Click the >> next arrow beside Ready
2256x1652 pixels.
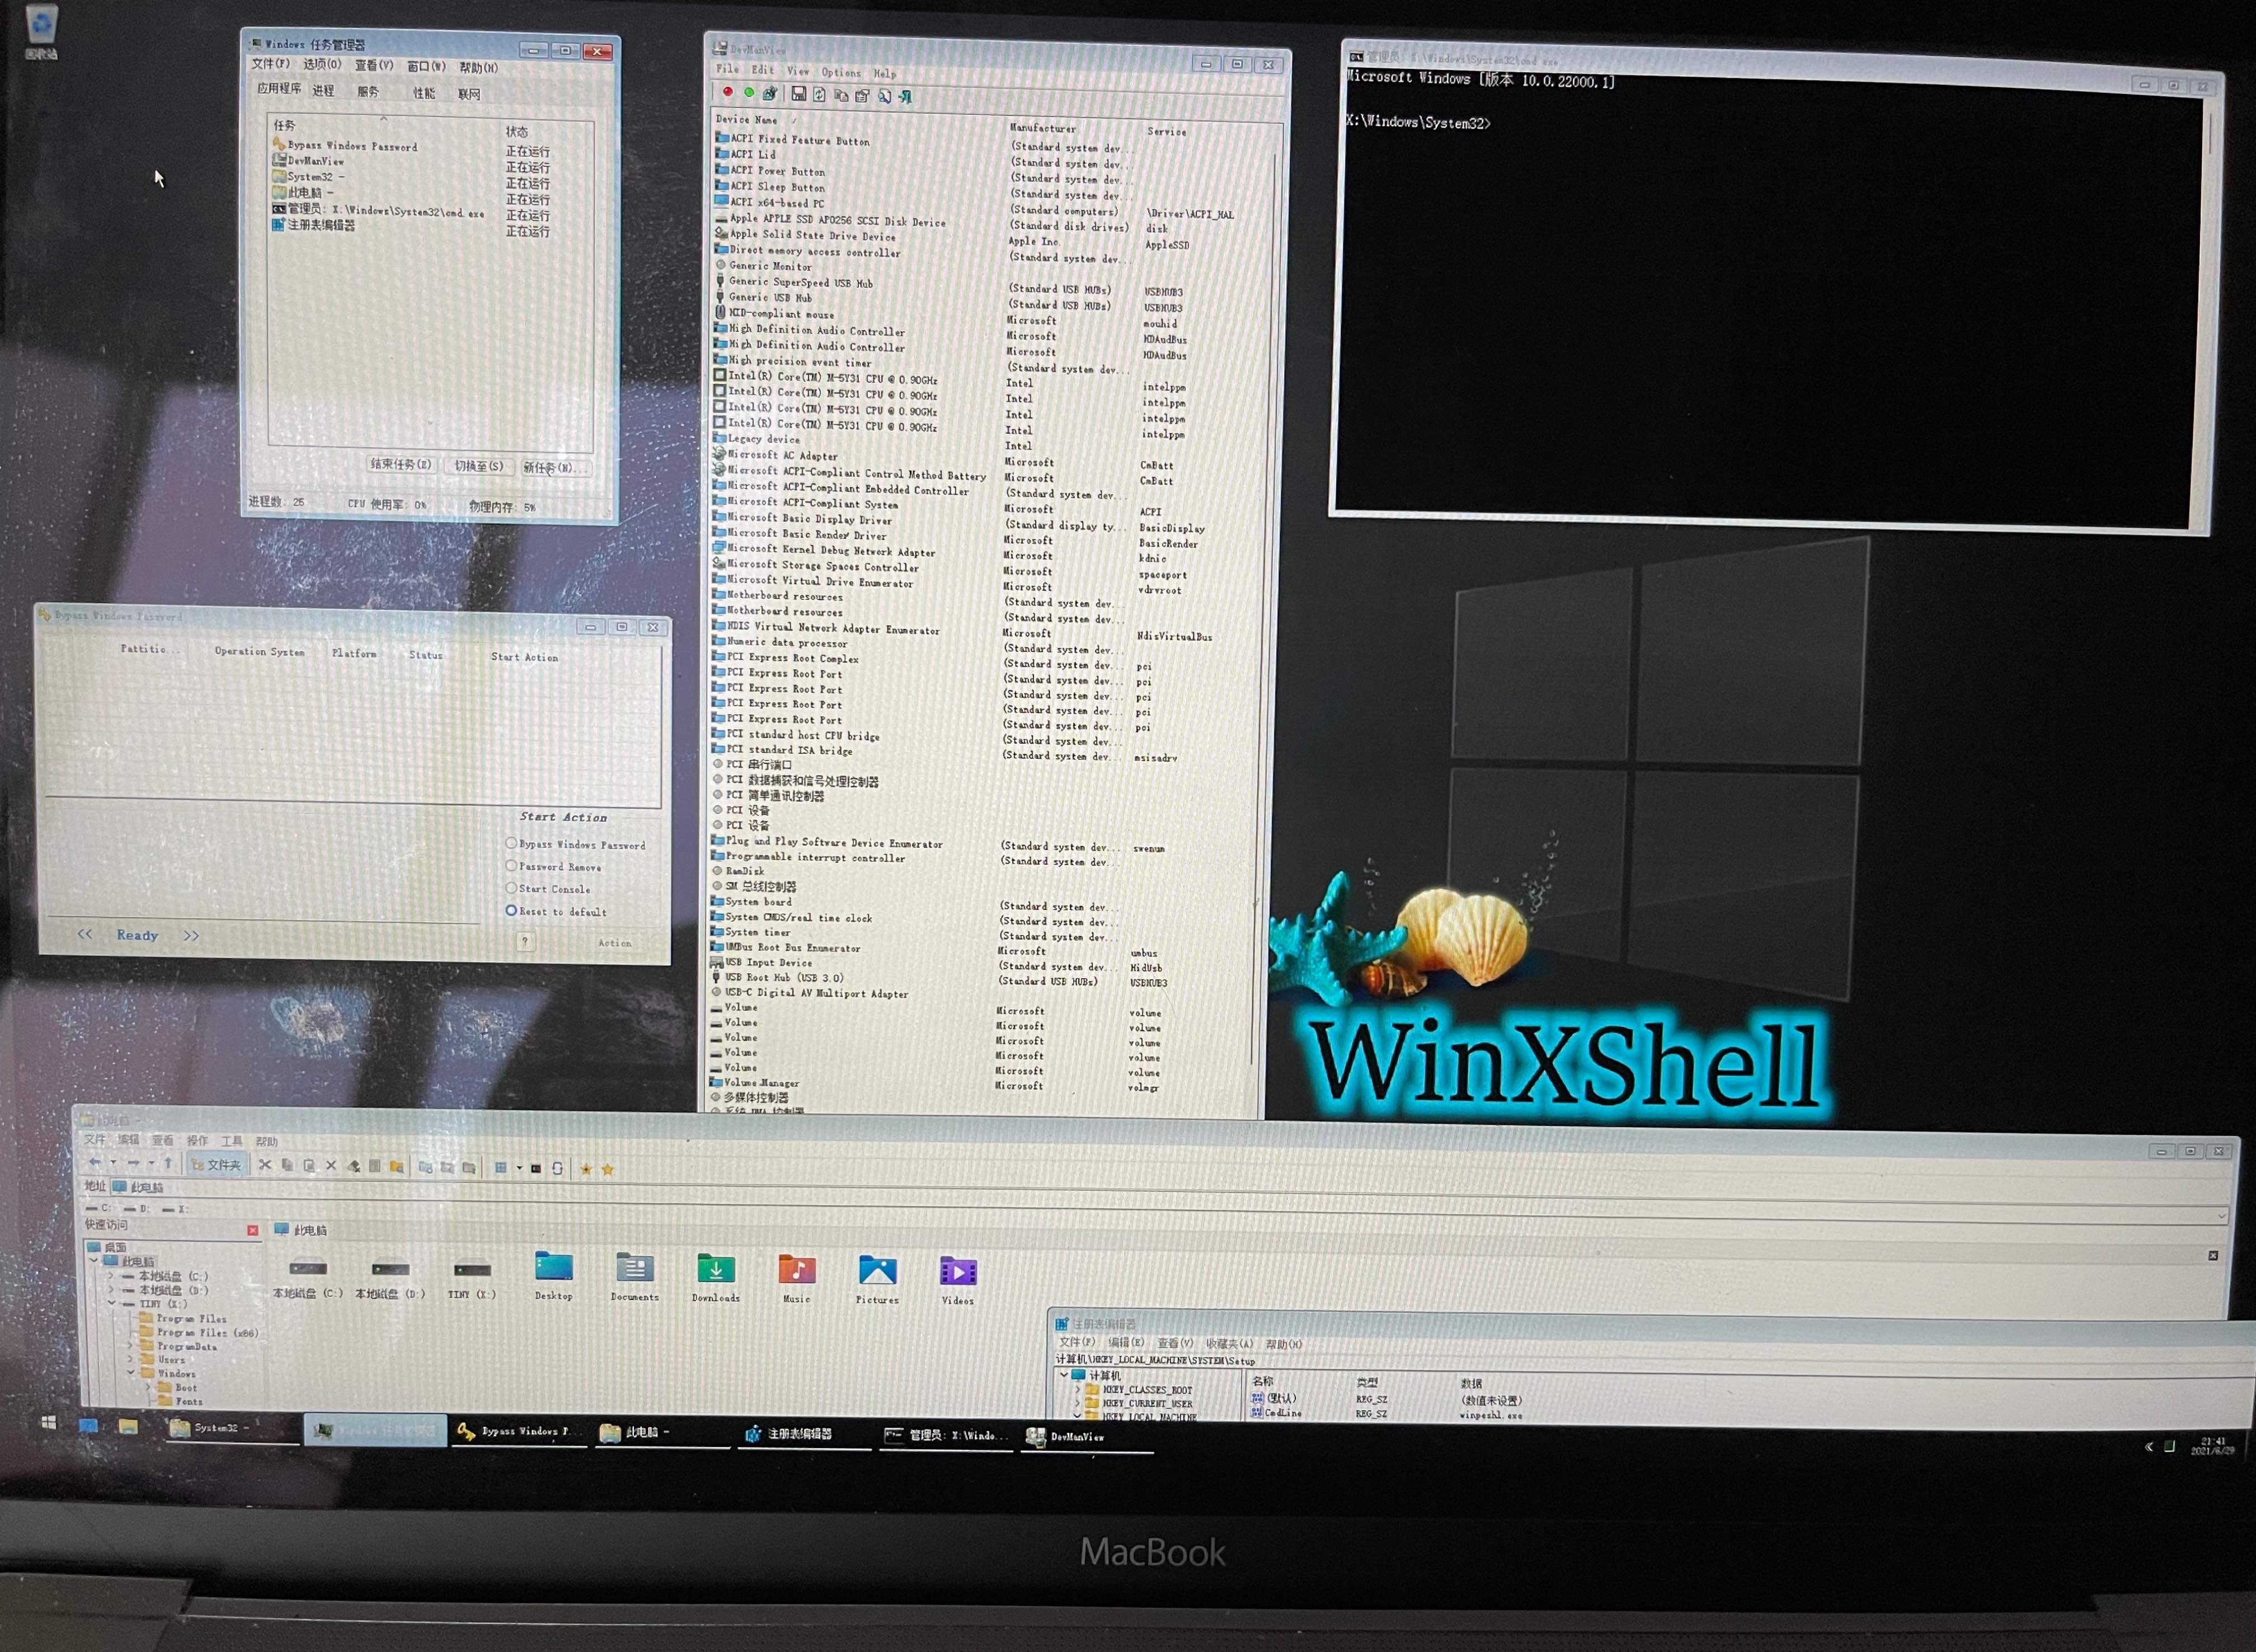pos(191,936)
